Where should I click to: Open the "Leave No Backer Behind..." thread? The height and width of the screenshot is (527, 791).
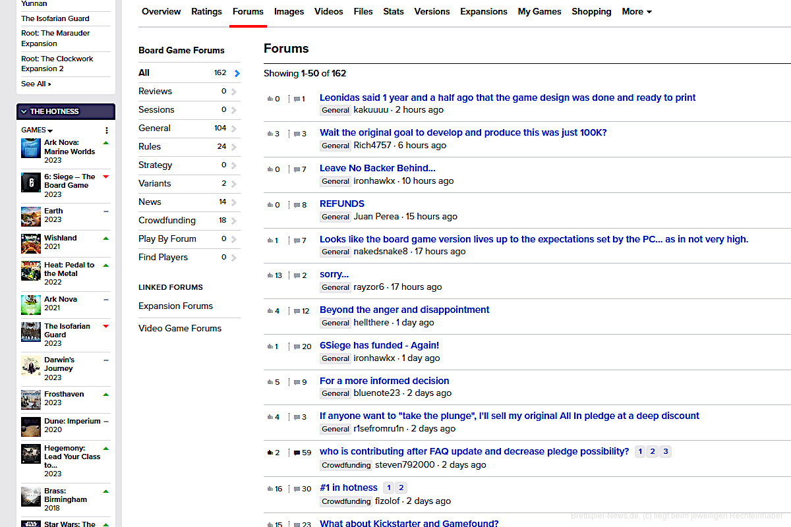pos(377,168)
